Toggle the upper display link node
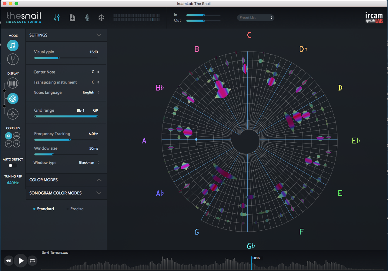Viewport: 388px width, 271px height. coord(4,90)
